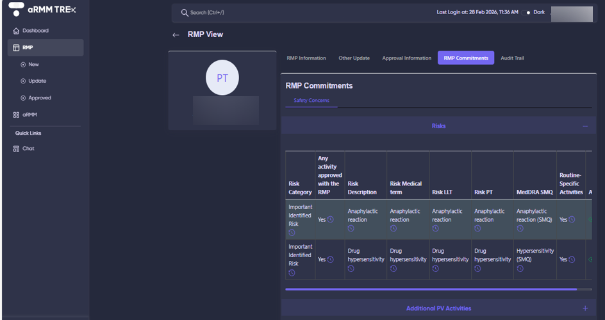Open the Approval Information tab
This screenshot has height=320, width=605.
point(406,58)
